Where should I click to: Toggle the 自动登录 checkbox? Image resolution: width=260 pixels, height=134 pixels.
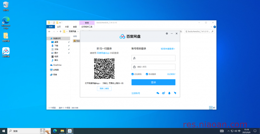147,74
